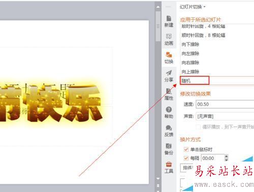
Task: Toggle 循环播放，到下一声音开始 checkbox
Action: [198, 127]
